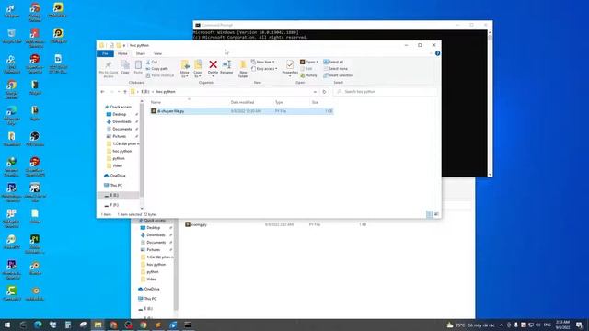Click the E: segment in address bar
The image size is (589, 331).
(145, 92)
